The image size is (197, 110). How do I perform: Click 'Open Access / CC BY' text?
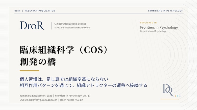point(71,100)
